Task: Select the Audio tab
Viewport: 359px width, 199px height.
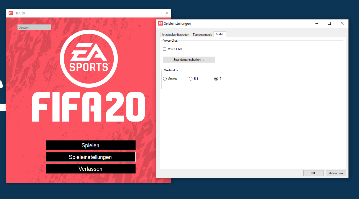Action: tap(219, 34)
